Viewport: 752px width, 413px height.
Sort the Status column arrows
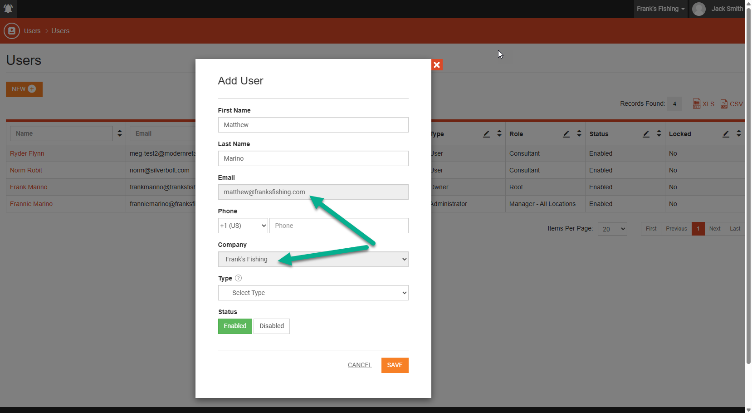click(x=659, y=133)
